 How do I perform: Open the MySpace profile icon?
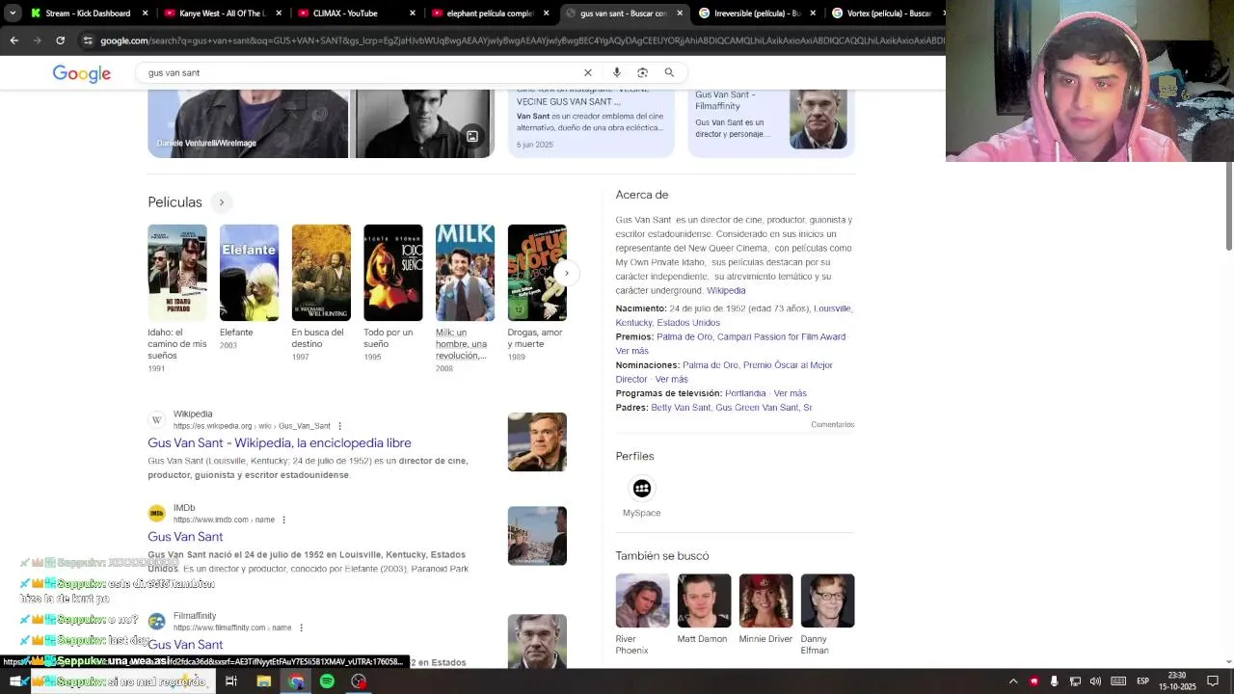[642, 489]
